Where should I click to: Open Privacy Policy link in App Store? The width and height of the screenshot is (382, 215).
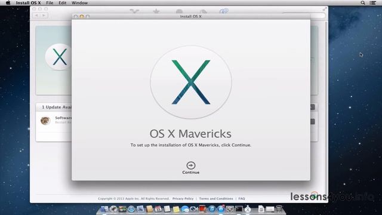pyautogui.click(x=183, y=198)
